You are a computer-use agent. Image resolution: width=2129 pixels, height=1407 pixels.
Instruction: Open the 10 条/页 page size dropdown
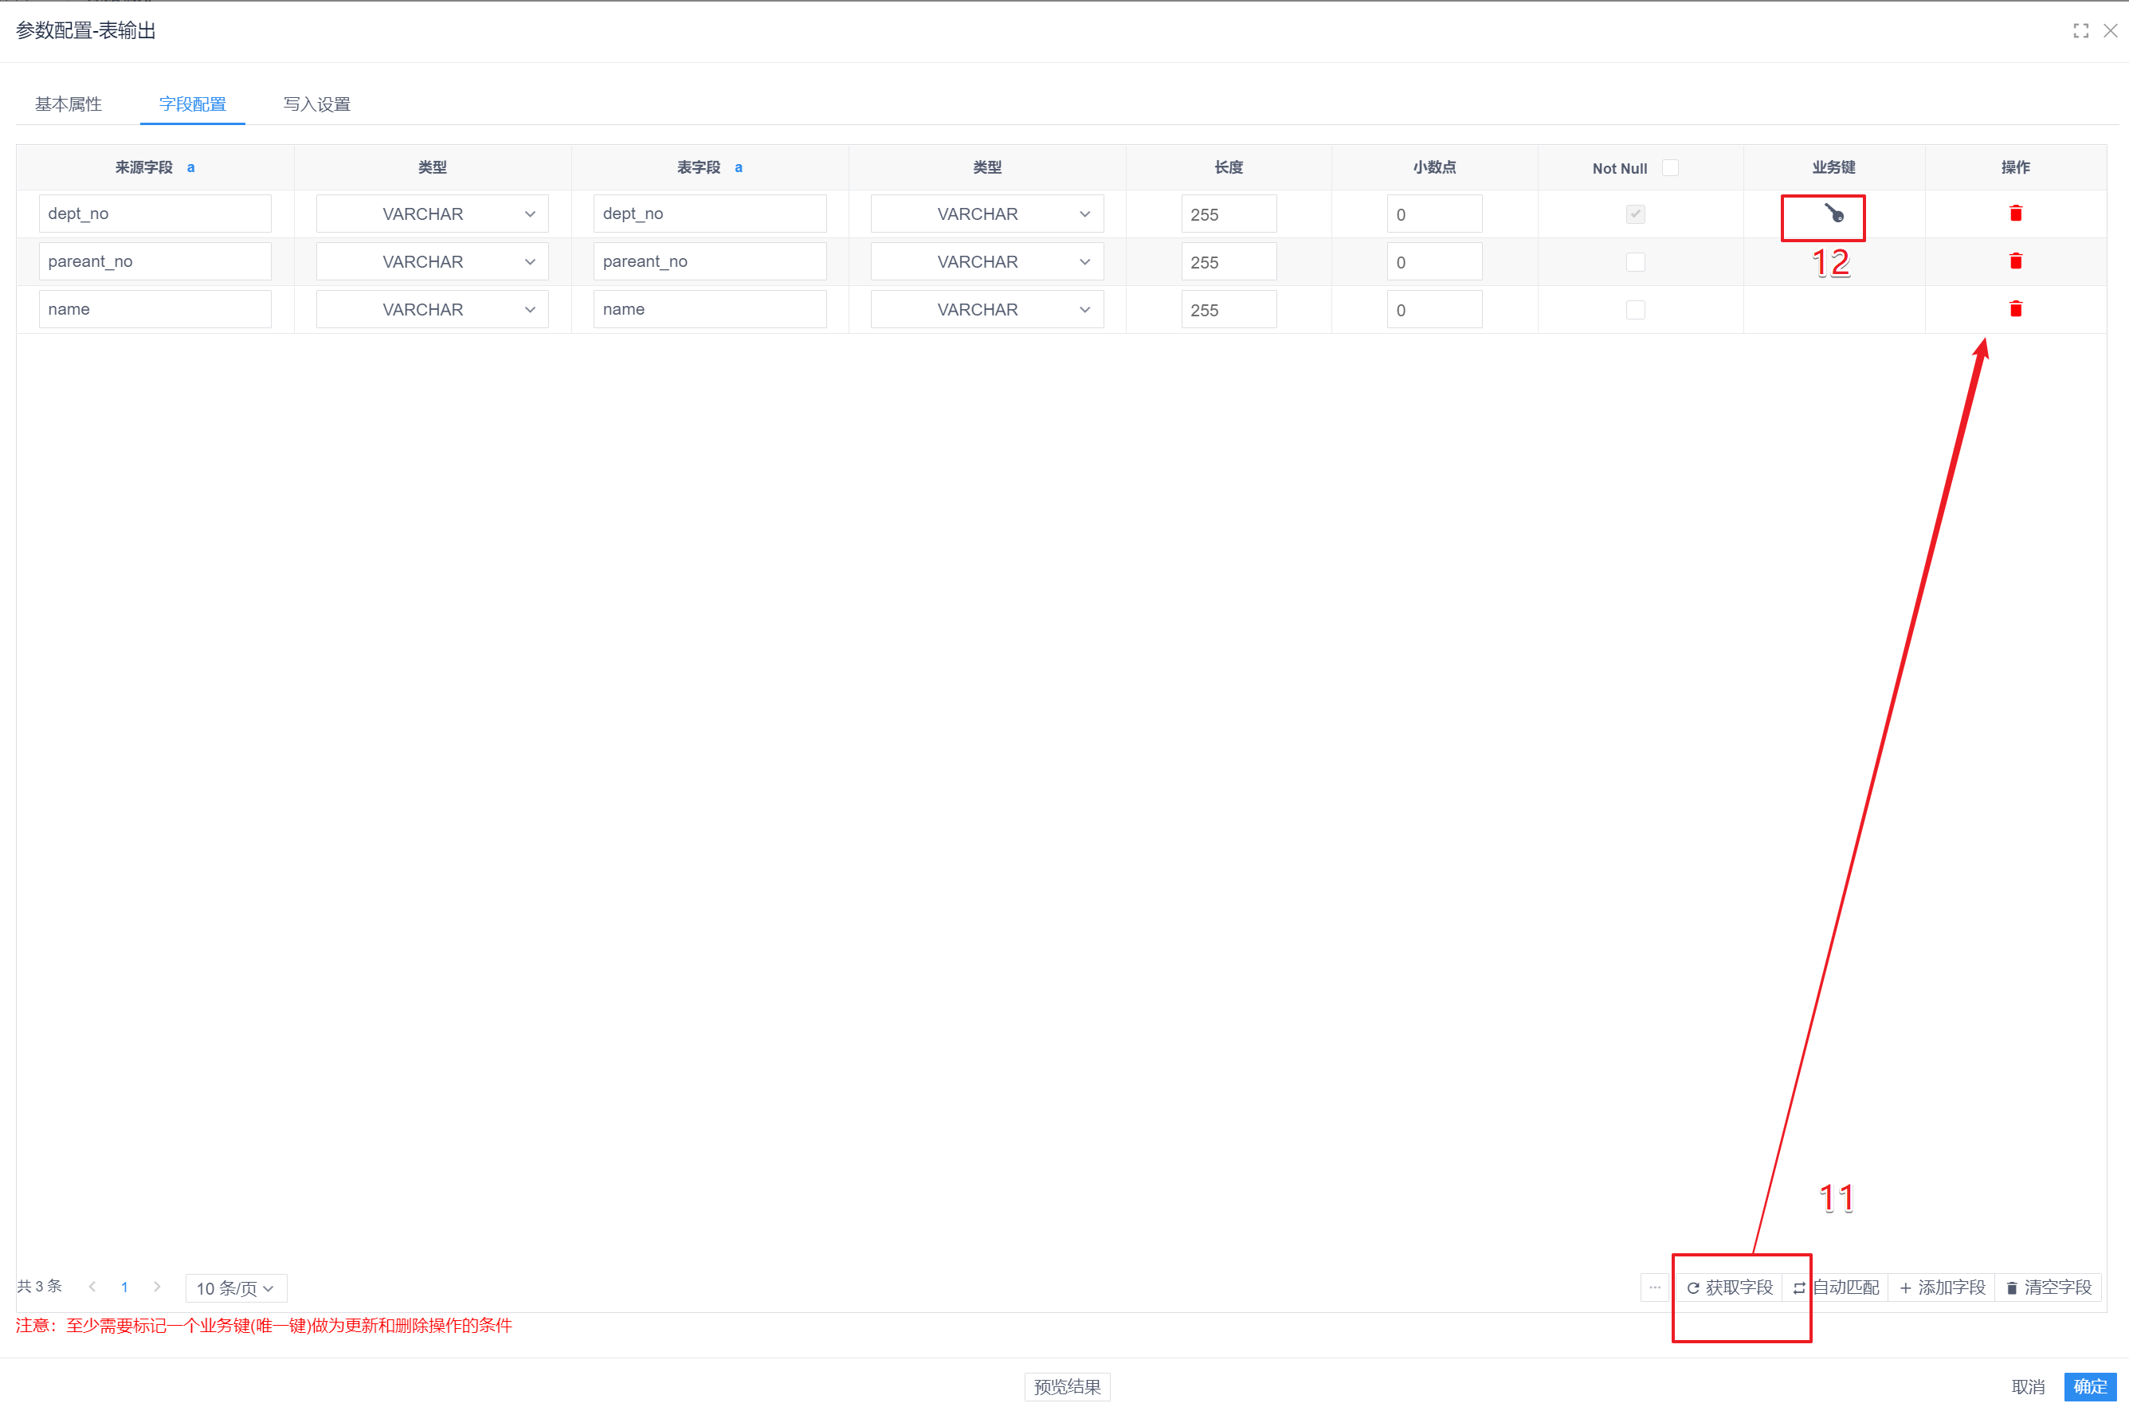coord(236,1287)
